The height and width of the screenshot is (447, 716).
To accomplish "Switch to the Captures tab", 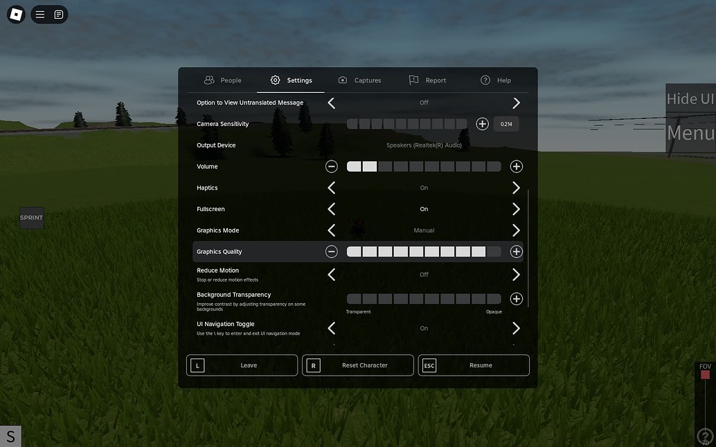I will coord(359,80).
